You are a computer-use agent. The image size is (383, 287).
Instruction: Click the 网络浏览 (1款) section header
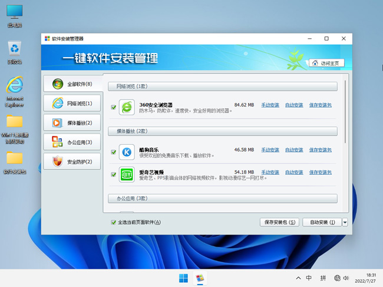223,86
